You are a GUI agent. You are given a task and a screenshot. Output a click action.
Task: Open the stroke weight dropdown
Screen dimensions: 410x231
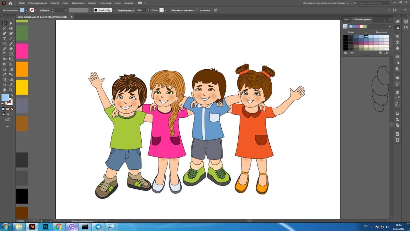(66, 10)
